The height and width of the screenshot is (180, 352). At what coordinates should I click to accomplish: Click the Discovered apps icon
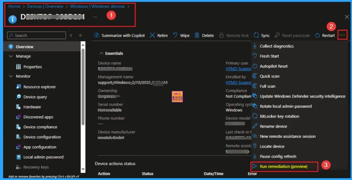coord(19,117)
